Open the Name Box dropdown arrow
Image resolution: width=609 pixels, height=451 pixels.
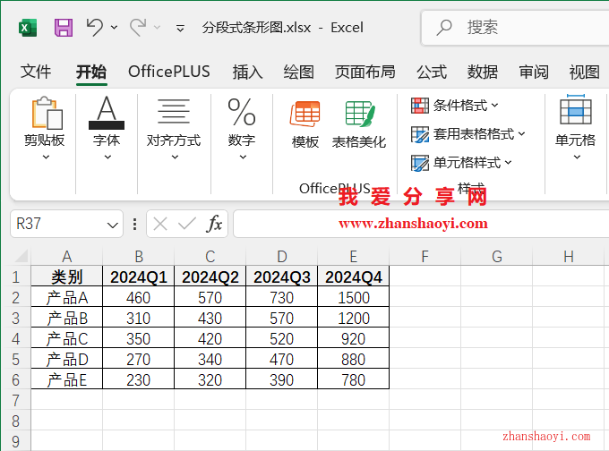[x=113, y=225]
